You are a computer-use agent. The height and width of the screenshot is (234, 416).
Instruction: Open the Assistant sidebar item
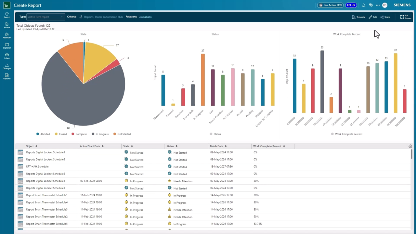pos(7,36)
